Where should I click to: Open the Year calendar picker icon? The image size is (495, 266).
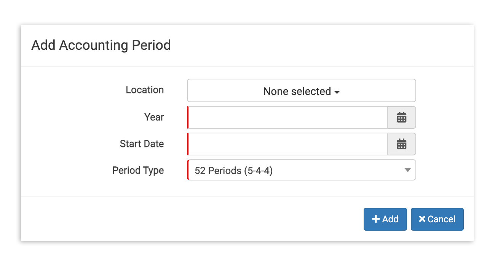402,117
